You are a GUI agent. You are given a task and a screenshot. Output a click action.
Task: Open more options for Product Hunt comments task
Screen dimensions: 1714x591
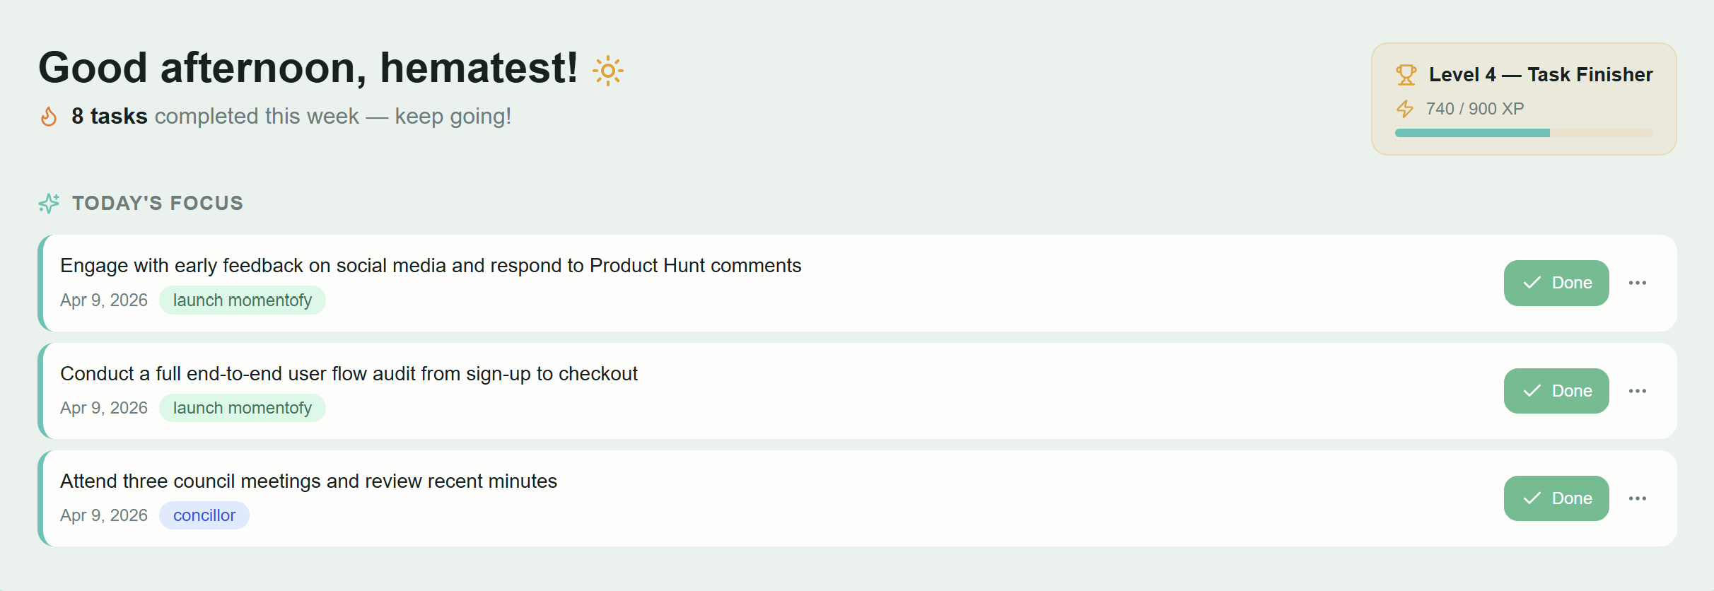(x=1637, y=283)
